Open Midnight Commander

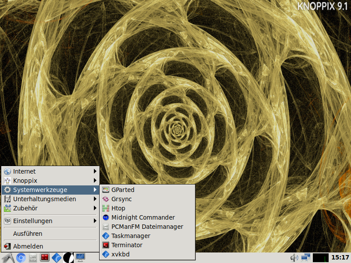[147, 217]
